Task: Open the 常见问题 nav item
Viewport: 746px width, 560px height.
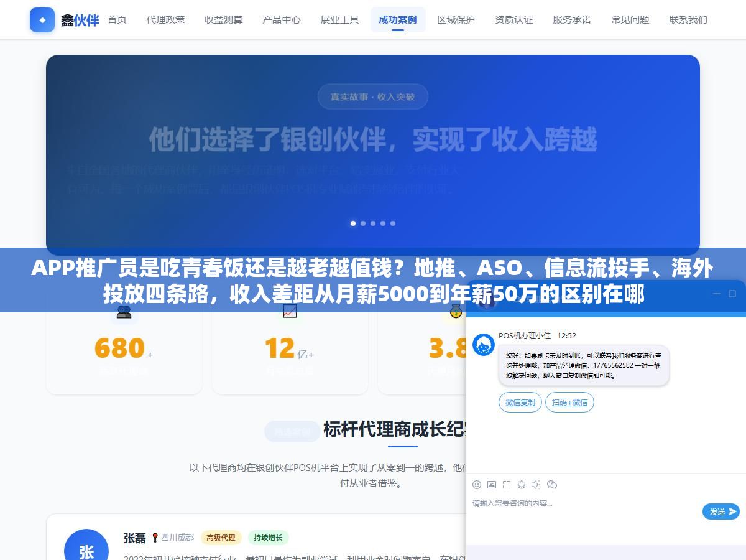Action: tap(630, 20)
